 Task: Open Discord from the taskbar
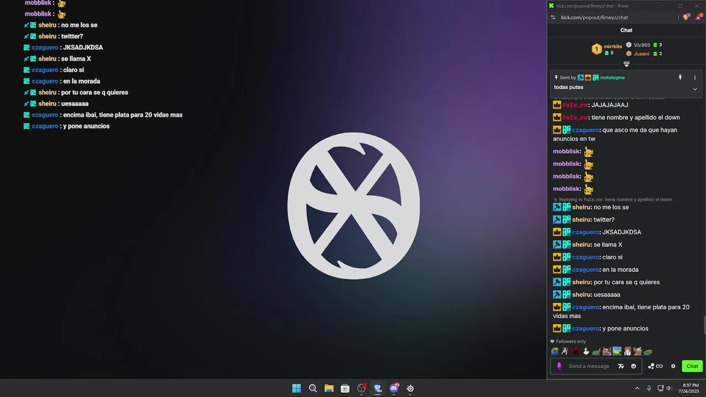click(394, 388)
